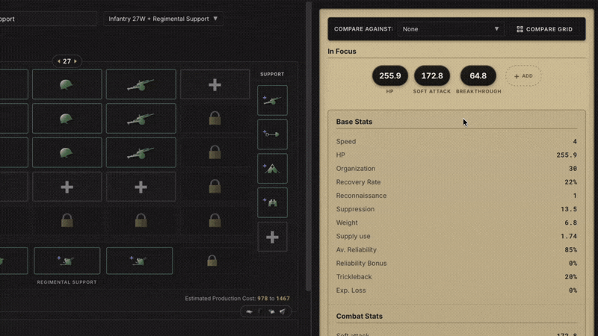Click the lock beneath the helmet column

click(x=67, y=220)
